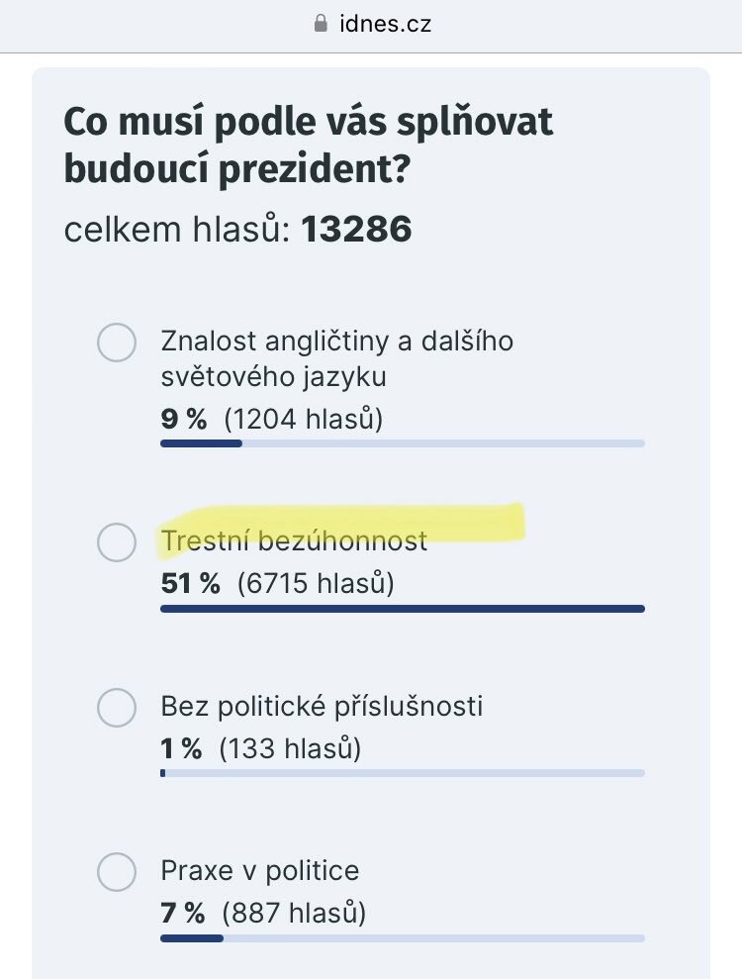Click the Bez politické příslušnosti label text
This screenshot has height=979, width=742.
pos(322,706)
